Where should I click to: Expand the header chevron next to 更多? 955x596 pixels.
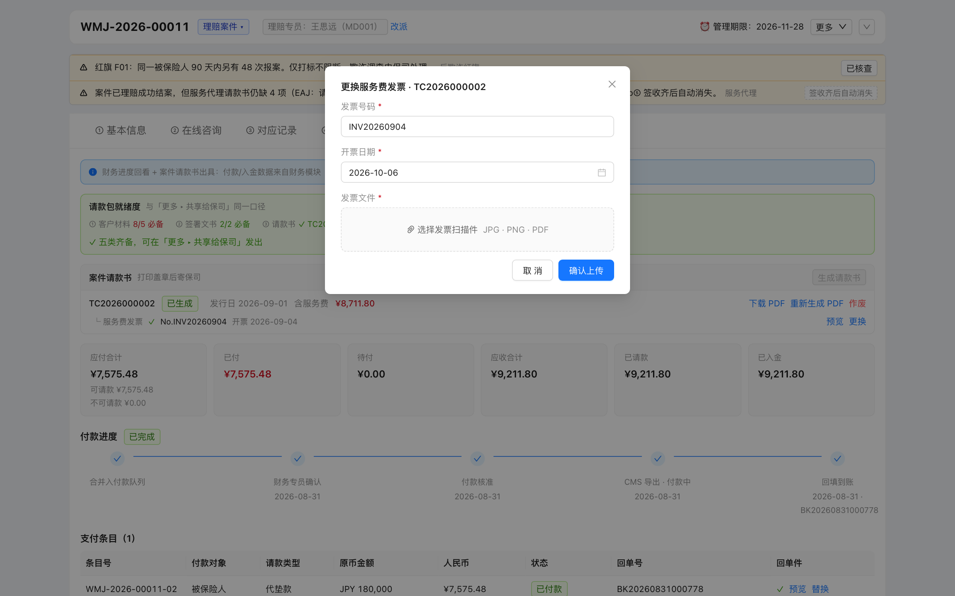tap(867, 27)
